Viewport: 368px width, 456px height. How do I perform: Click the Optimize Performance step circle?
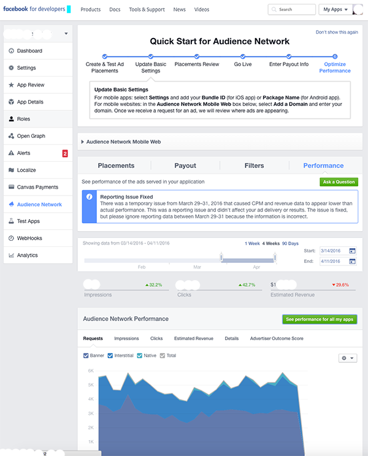(x=335, y=56)
